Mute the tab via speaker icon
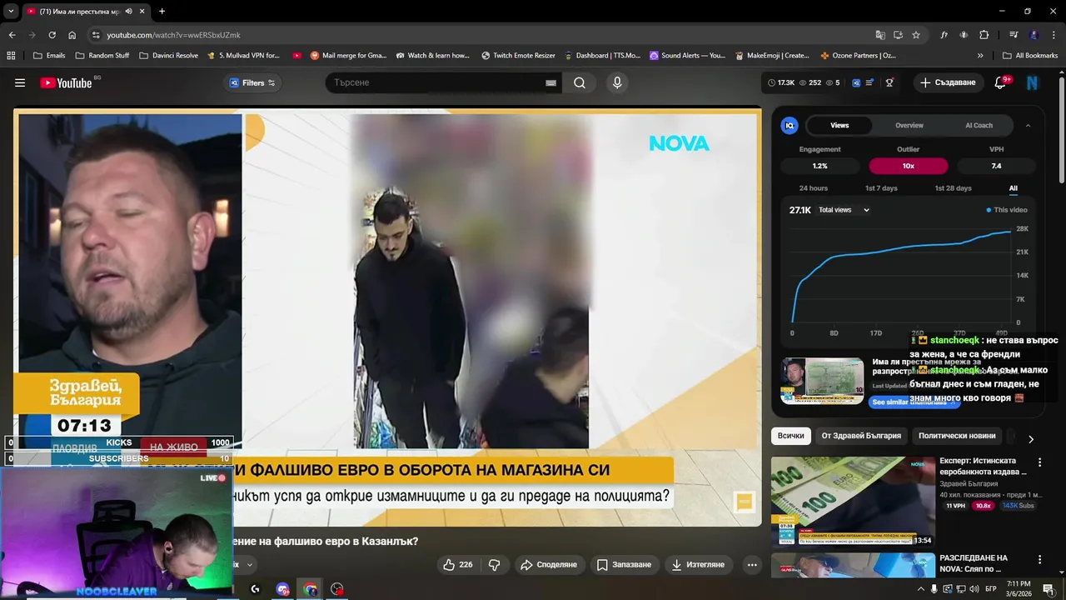Viewport: 1066px width, 600px height. [x=128, y=12]
